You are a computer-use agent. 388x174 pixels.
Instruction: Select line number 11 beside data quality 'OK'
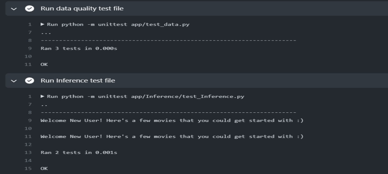[x=28, y=64]
